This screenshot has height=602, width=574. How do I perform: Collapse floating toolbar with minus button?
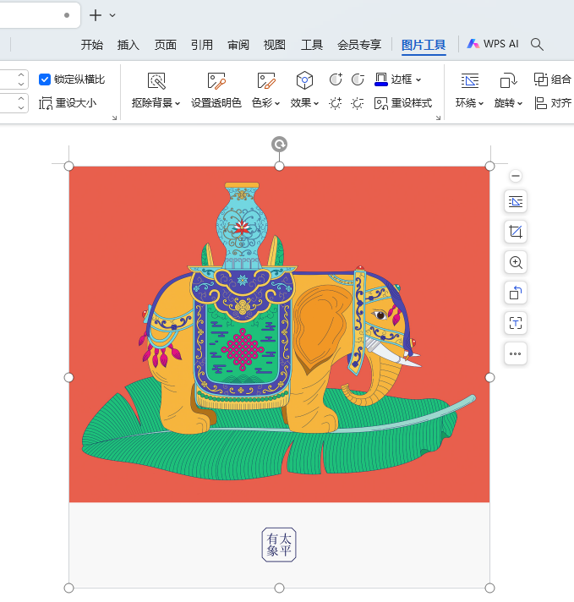point(516,176)
